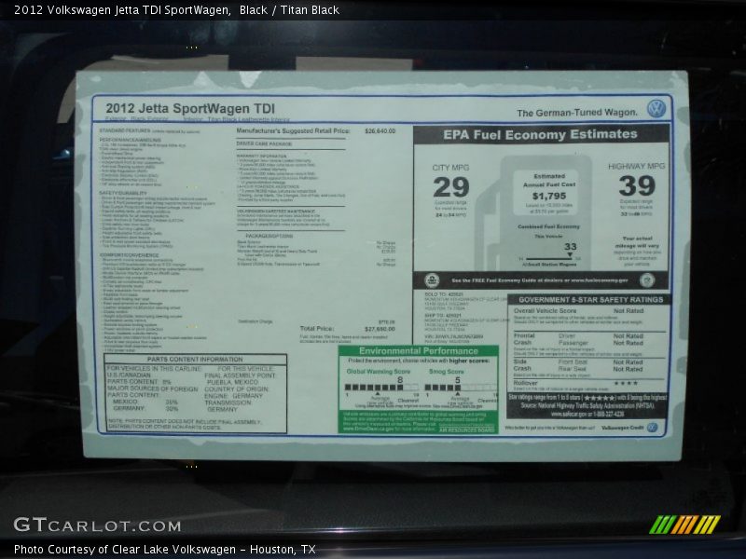This screenshot has width=746, height=559.
Task: Click the 'Overall Vehicle Score' row
Action: coord(578,311)
